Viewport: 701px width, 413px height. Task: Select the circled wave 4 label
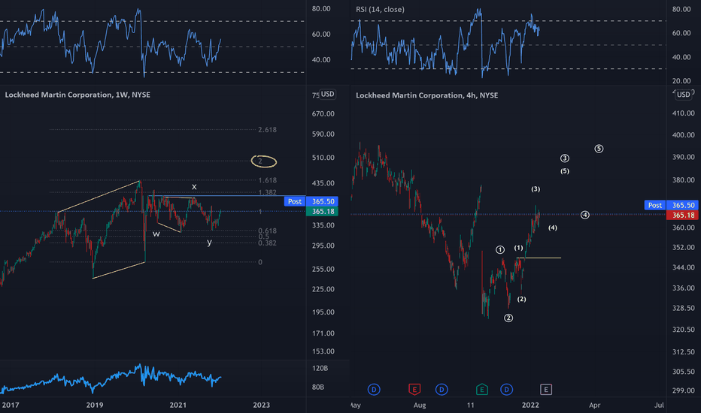tap(584, 215)
